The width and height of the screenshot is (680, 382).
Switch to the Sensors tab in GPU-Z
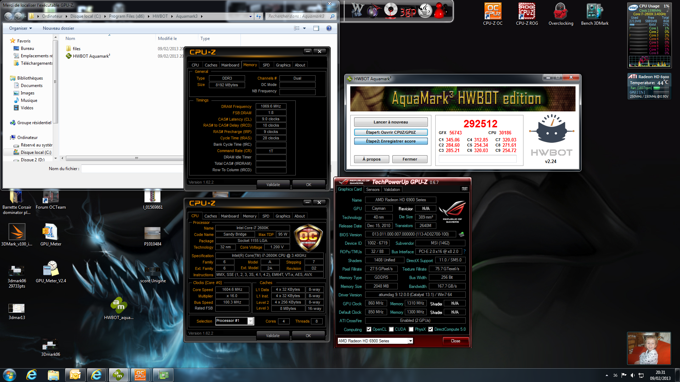[x=373, y=190]
